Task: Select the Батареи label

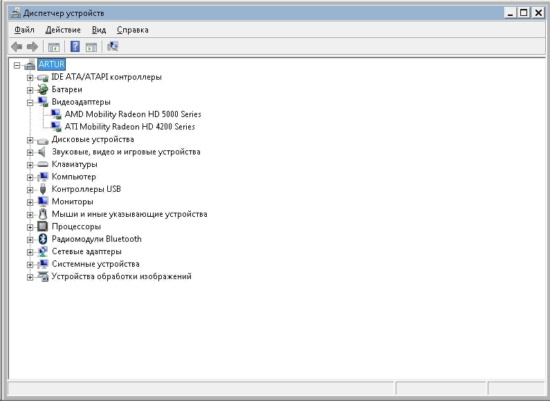Action: (x=67, y=89)
